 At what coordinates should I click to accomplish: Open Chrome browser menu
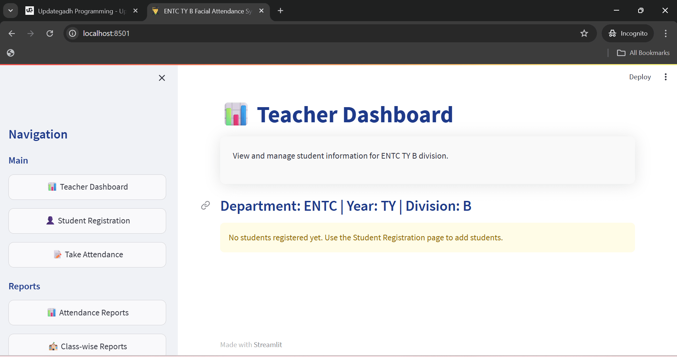[665, 33]
